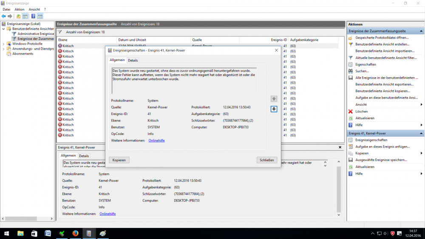Open Suchen with the binoculars icon
The image size is (425, 239).
(362, 71)
